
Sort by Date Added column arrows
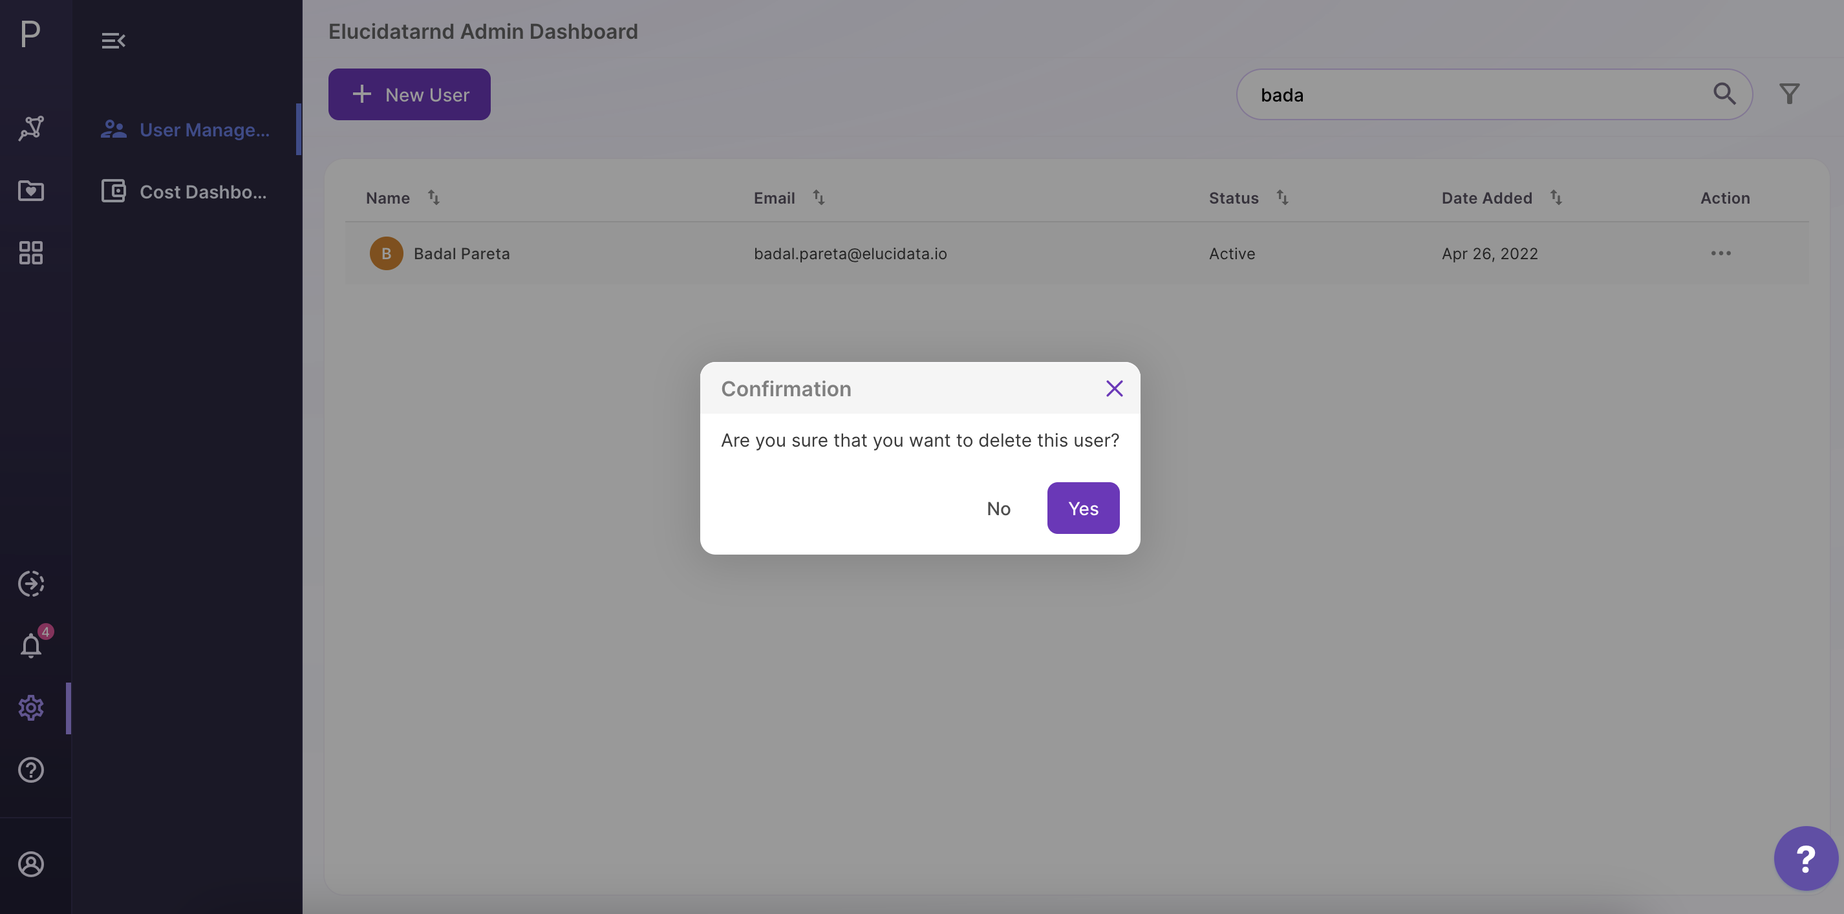tap(1556, 197)
